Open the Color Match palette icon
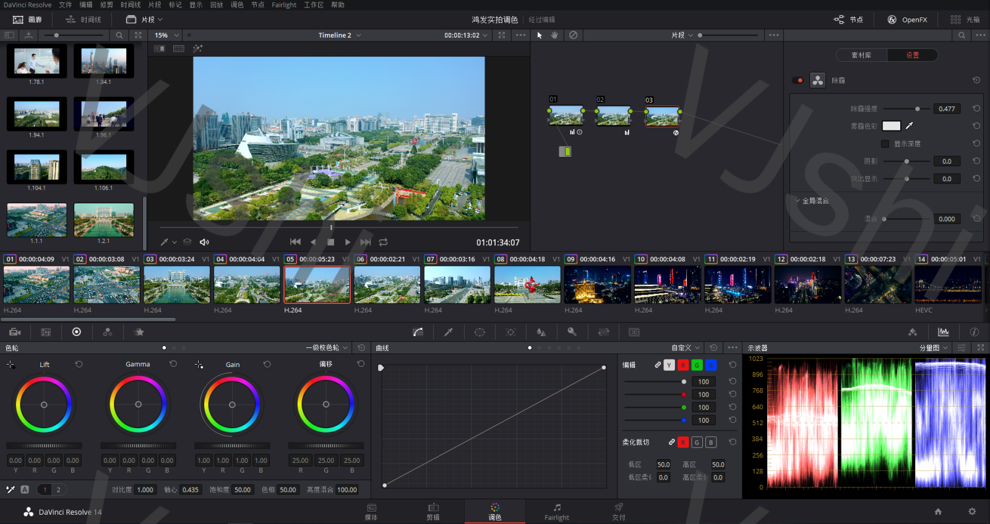 tap(46, 332)
